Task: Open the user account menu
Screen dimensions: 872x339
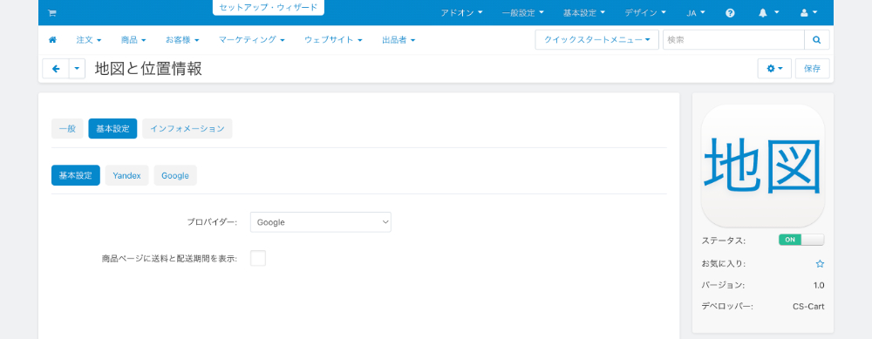Action: tap(809, 13)
